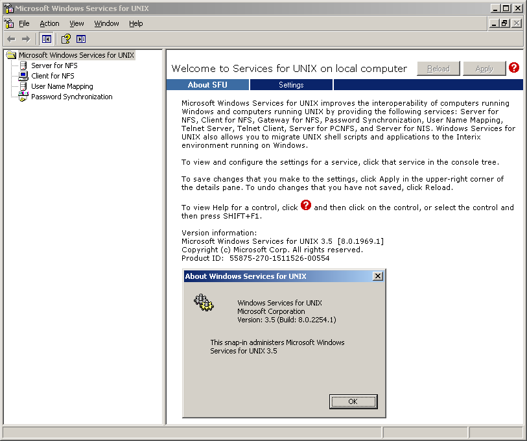This screenshot has width=527, height=441.
Task: Open the File menu
Action: click(24, 23)
